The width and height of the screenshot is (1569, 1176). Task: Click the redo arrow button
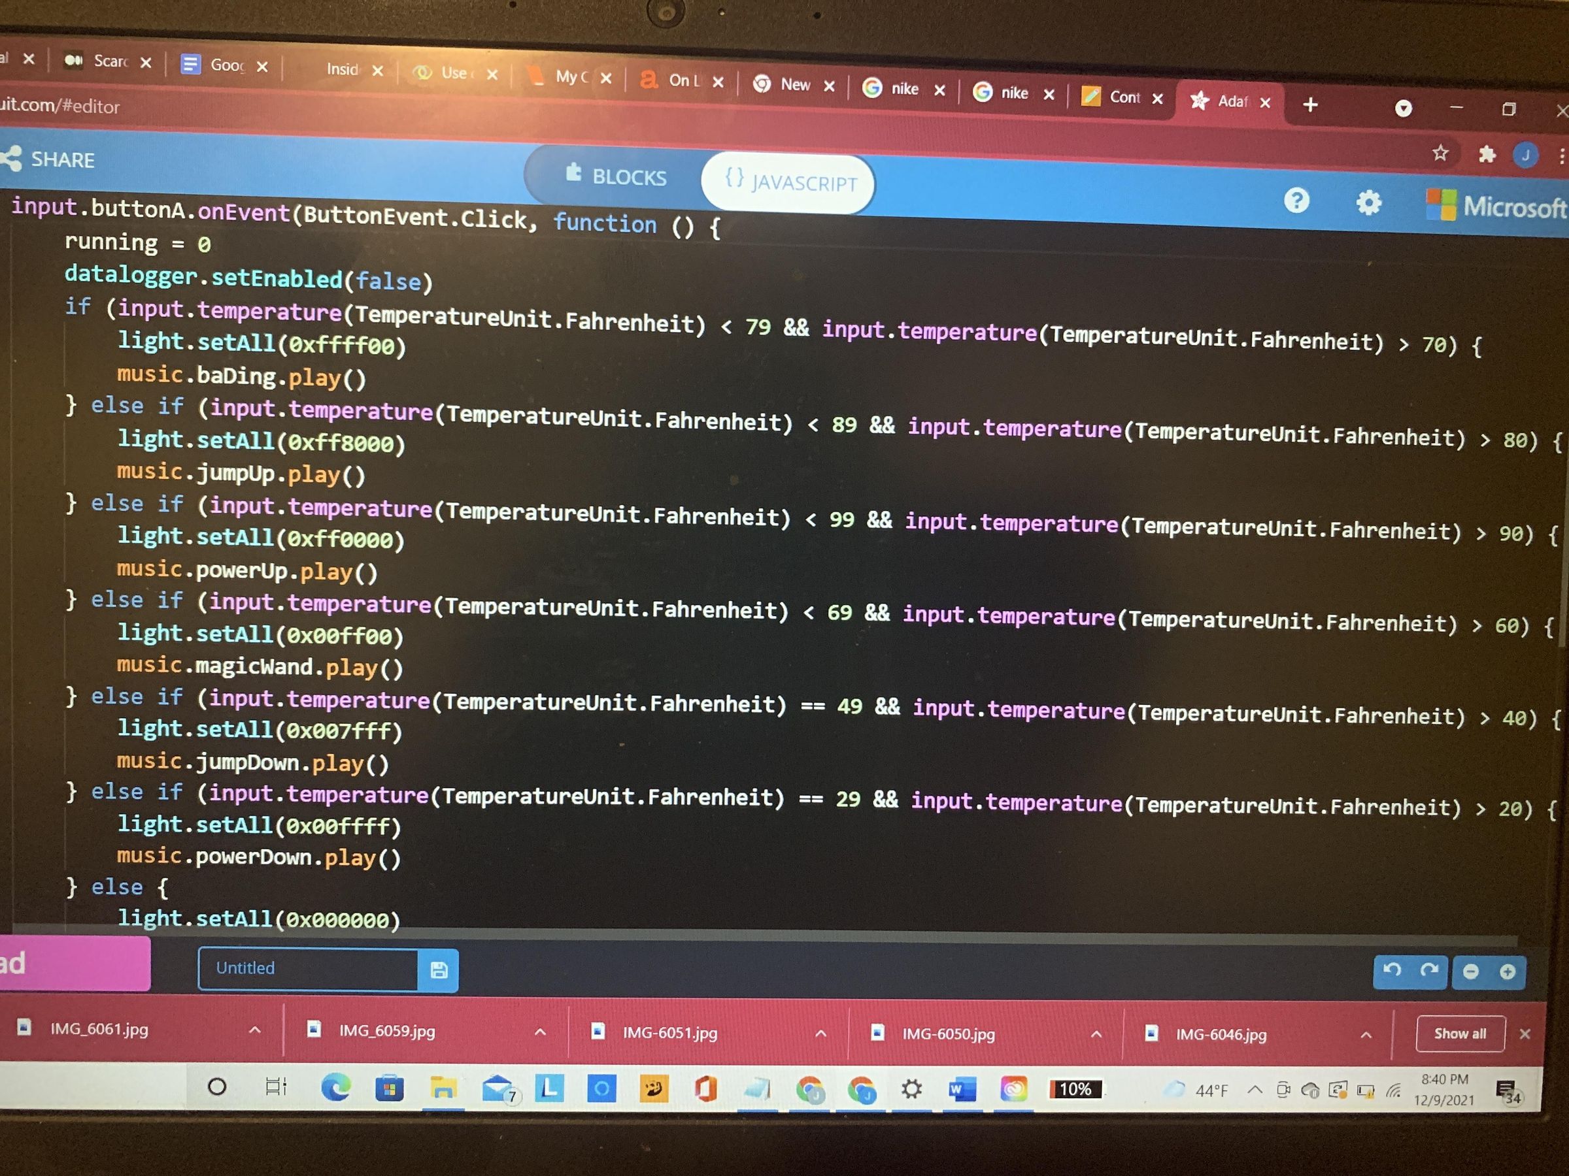(1428, 970)
